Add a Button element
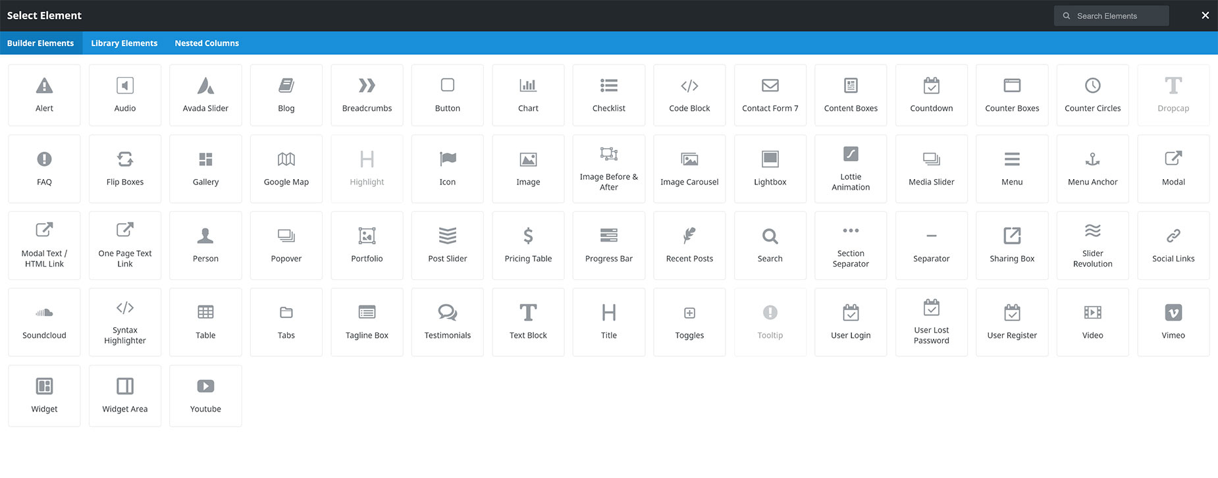 [x=448, y=95]
